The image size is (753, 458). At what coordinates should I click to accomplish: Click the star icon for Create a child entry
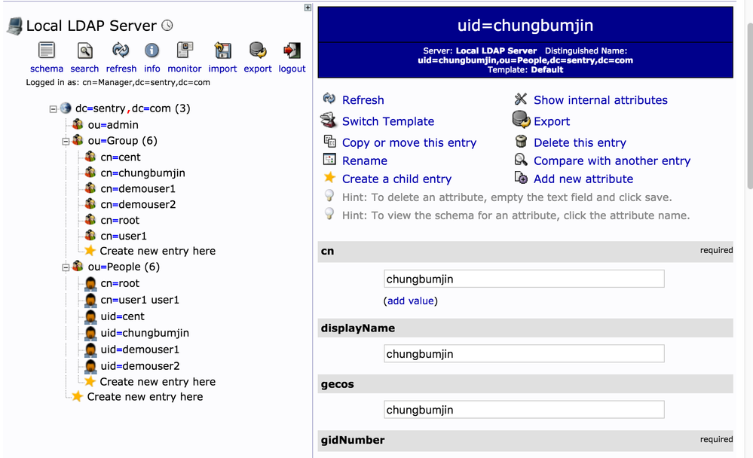[x=329, y=177]
